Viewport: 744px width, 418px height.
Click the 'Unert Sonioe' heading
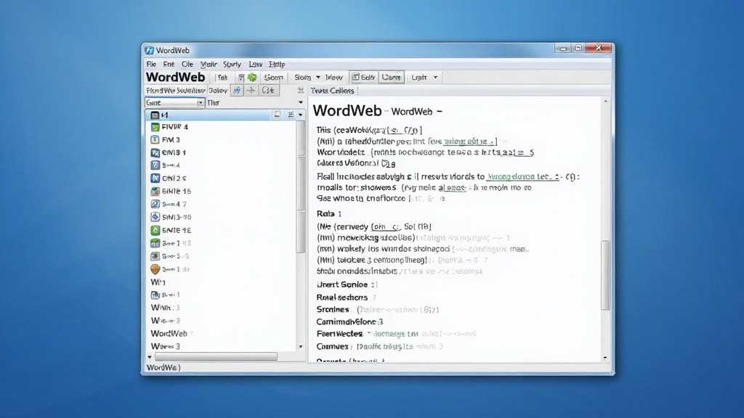click(x=342, y=284)
